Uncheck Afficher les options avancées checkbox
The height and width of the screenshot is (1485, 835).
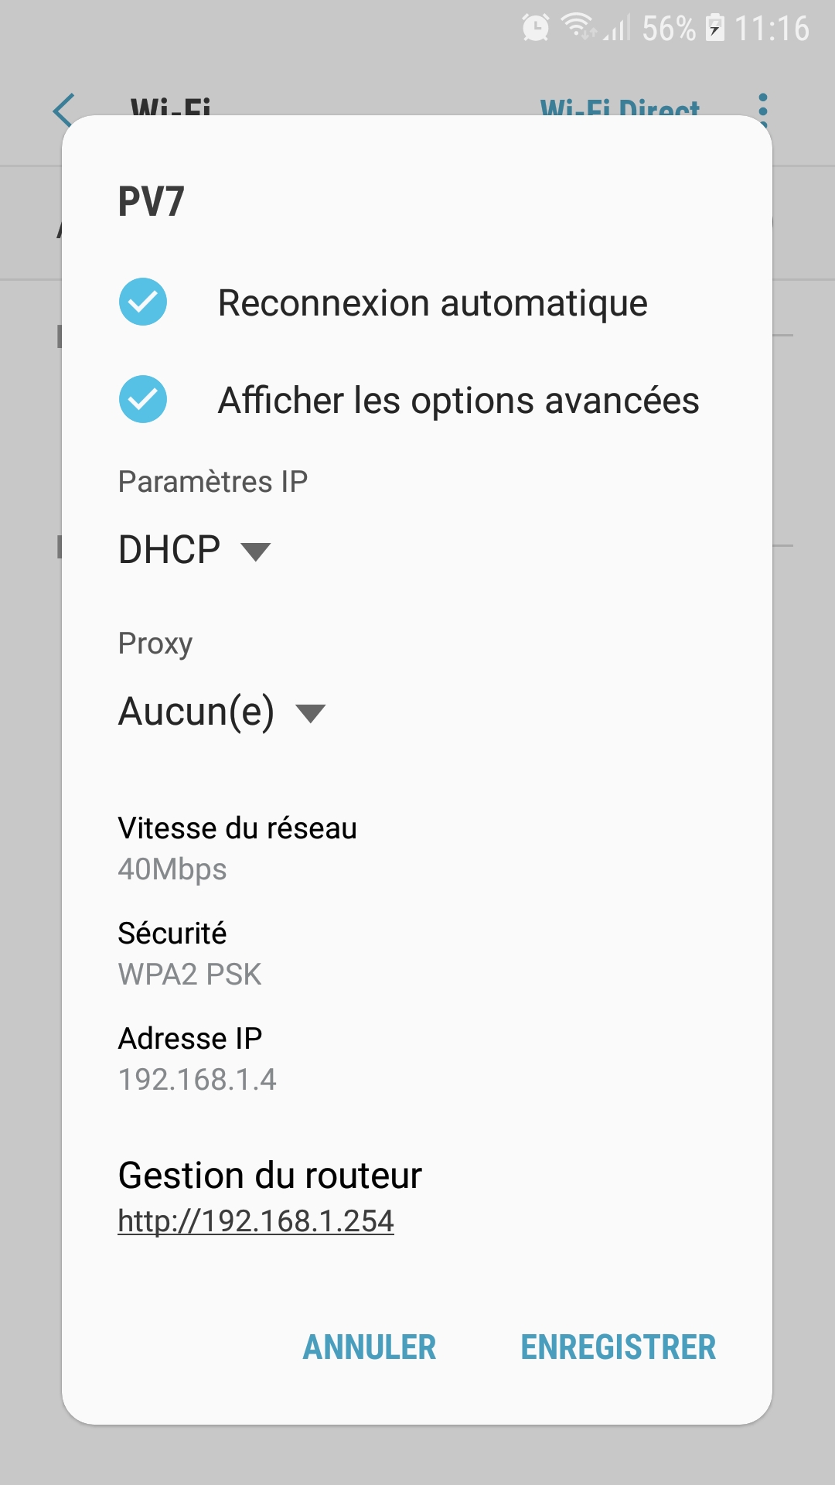coord(143,399)
